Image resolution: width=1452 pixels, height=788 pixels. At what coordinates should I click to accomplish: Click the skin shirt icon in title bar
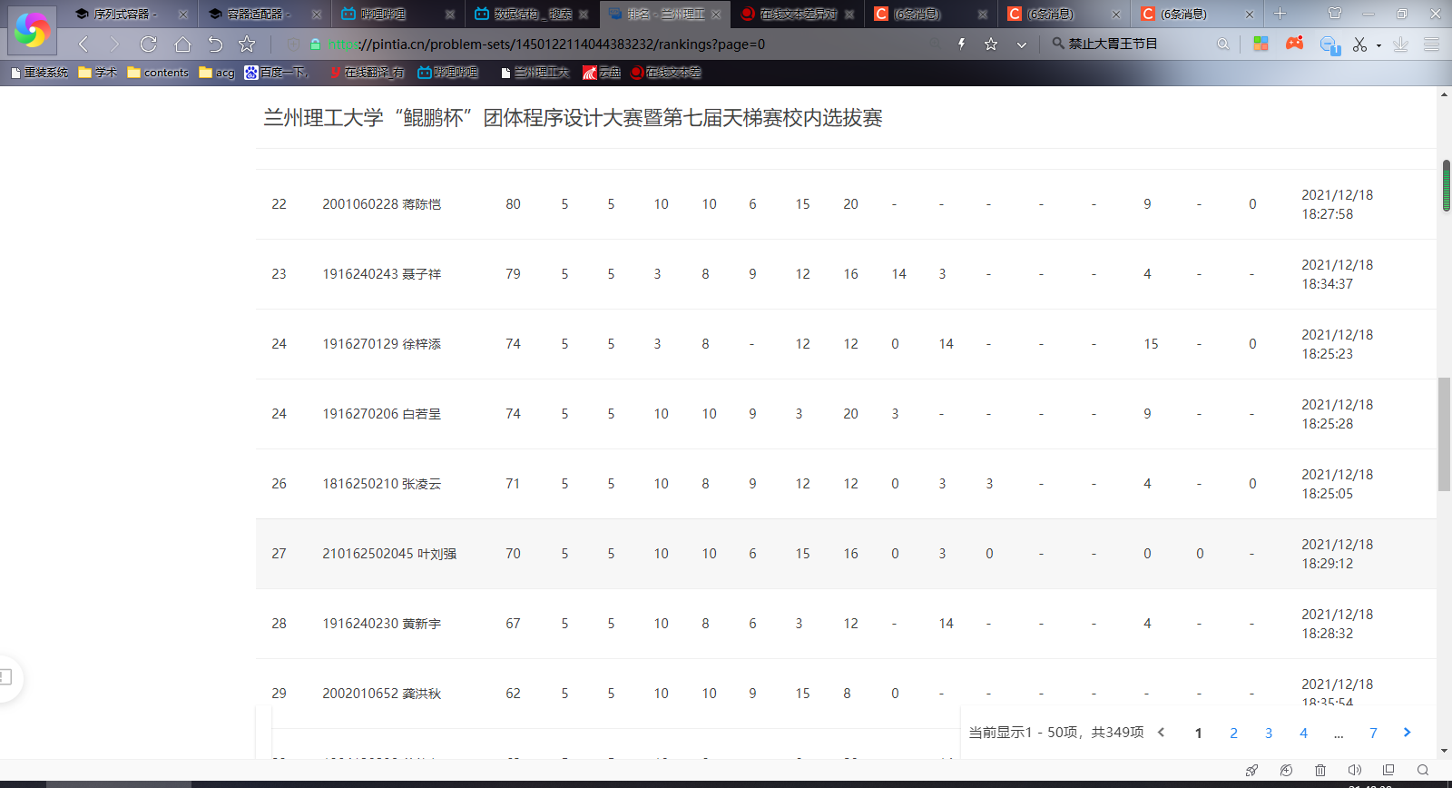pyautogui.click(x=1335, y=14)
